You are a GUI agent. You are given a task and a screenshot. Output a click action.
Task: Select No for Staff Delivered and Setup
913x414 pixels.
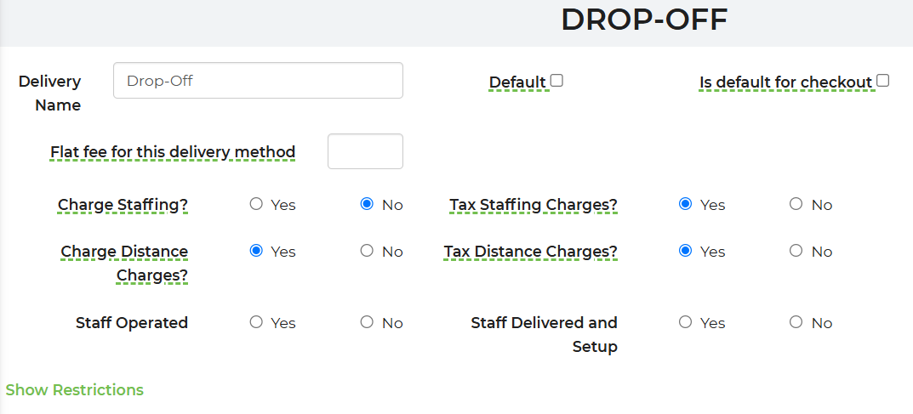pos(796,322)
